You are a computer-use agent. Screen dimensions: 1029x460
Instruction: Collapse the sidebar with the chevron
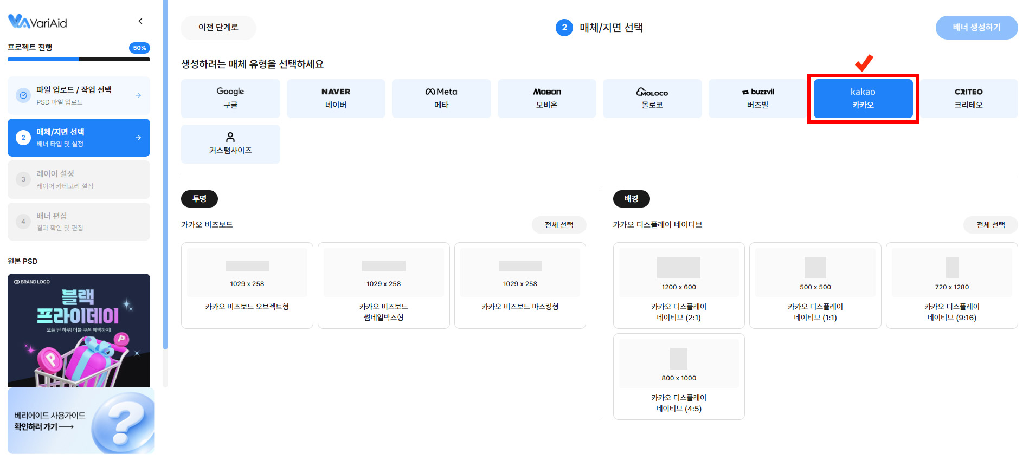tap(140, 21)
